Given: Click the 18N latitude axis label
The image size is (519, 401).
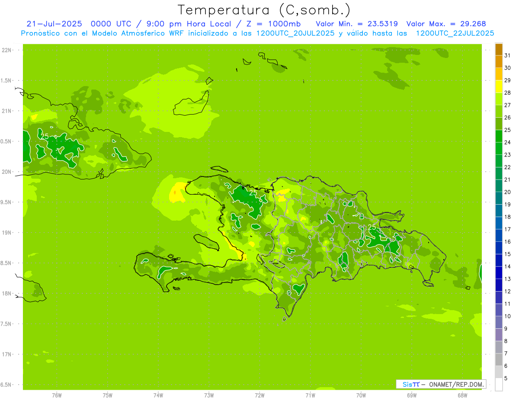Looking at the screenshot, I should coord(7,293).
